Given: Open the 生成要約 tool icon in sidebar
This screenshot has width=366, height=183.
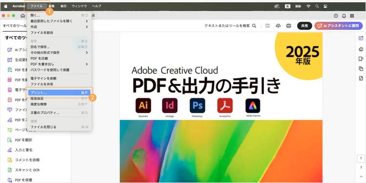Looking at the screenshot, I should [10, 60].
